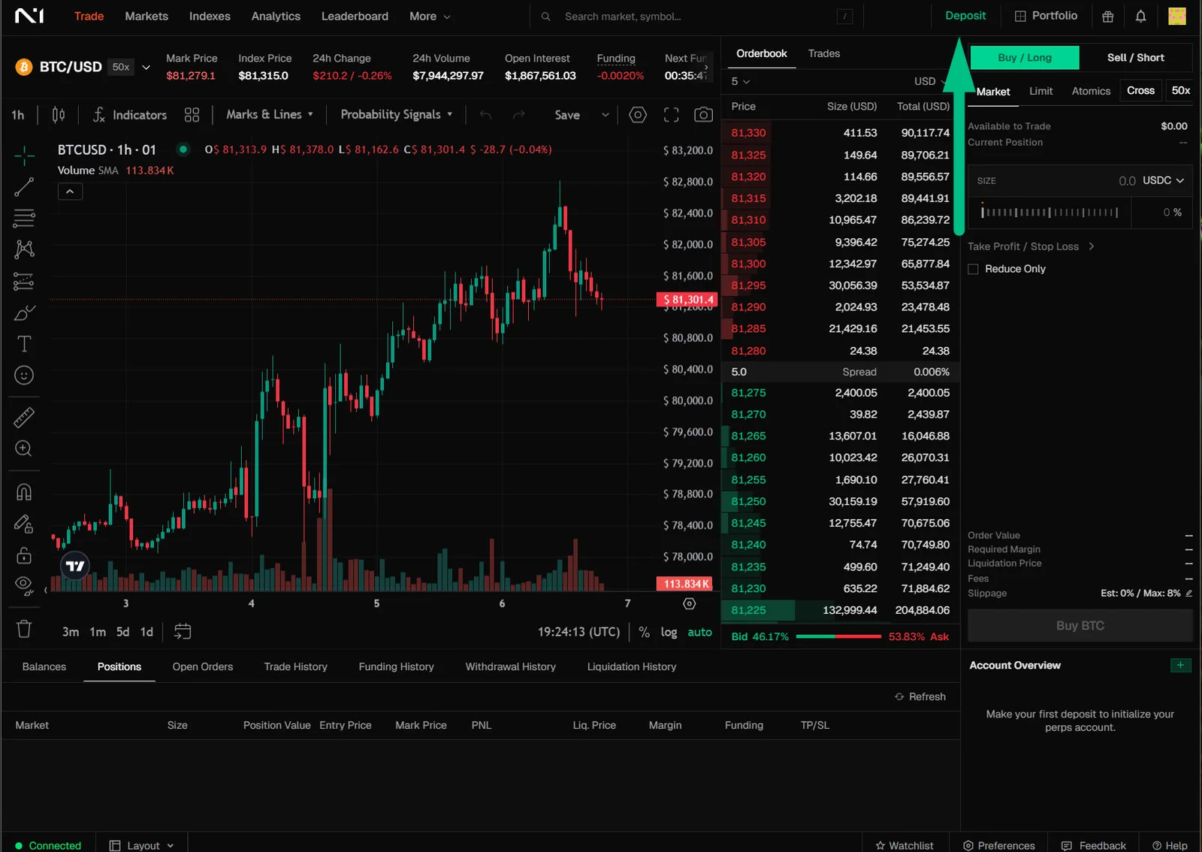Delete drawings with the trash icon
1202x852 pixels.
[24, 629]
